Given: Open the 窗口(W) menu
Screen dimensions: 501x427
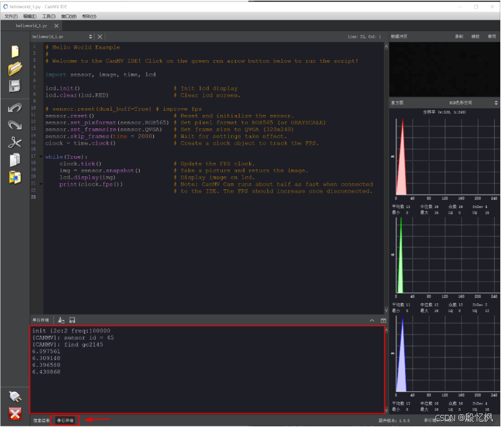Looking at the screenshot, I should click(69, 16).
